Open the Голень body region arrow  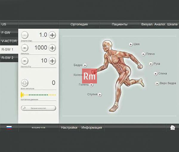[x=91, y=85]
